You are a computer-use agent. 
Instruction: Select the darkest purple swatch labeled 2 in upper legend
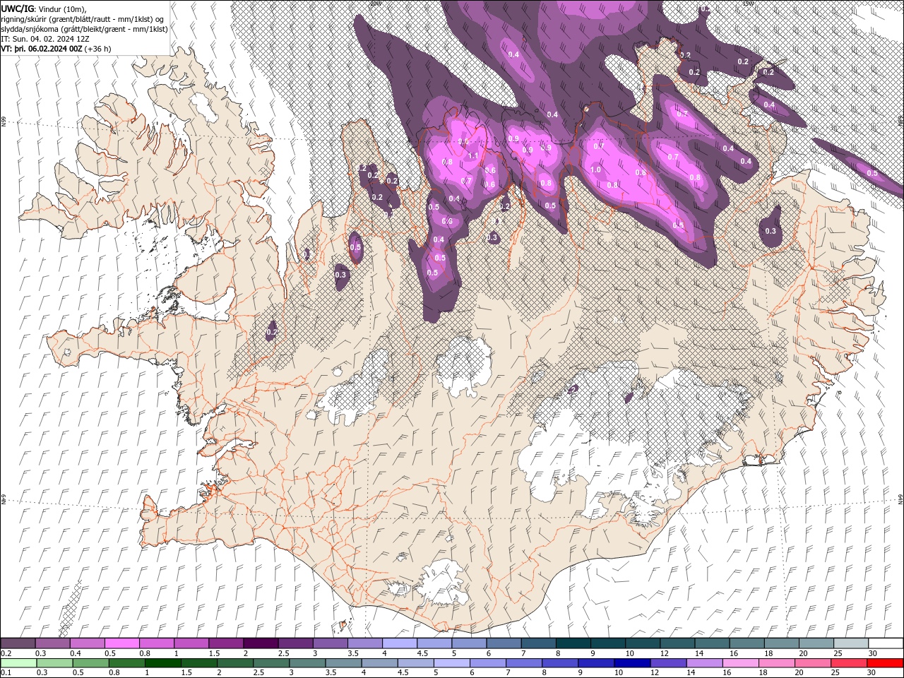[261, 643]
